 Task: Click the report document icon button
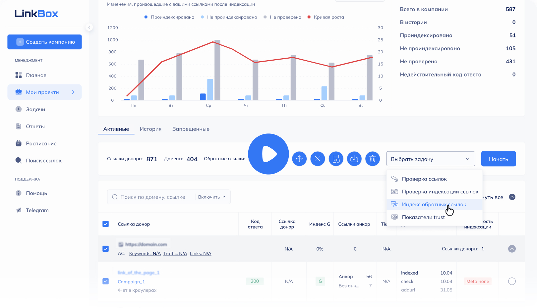pyautogui.click(x=336, y=159)
